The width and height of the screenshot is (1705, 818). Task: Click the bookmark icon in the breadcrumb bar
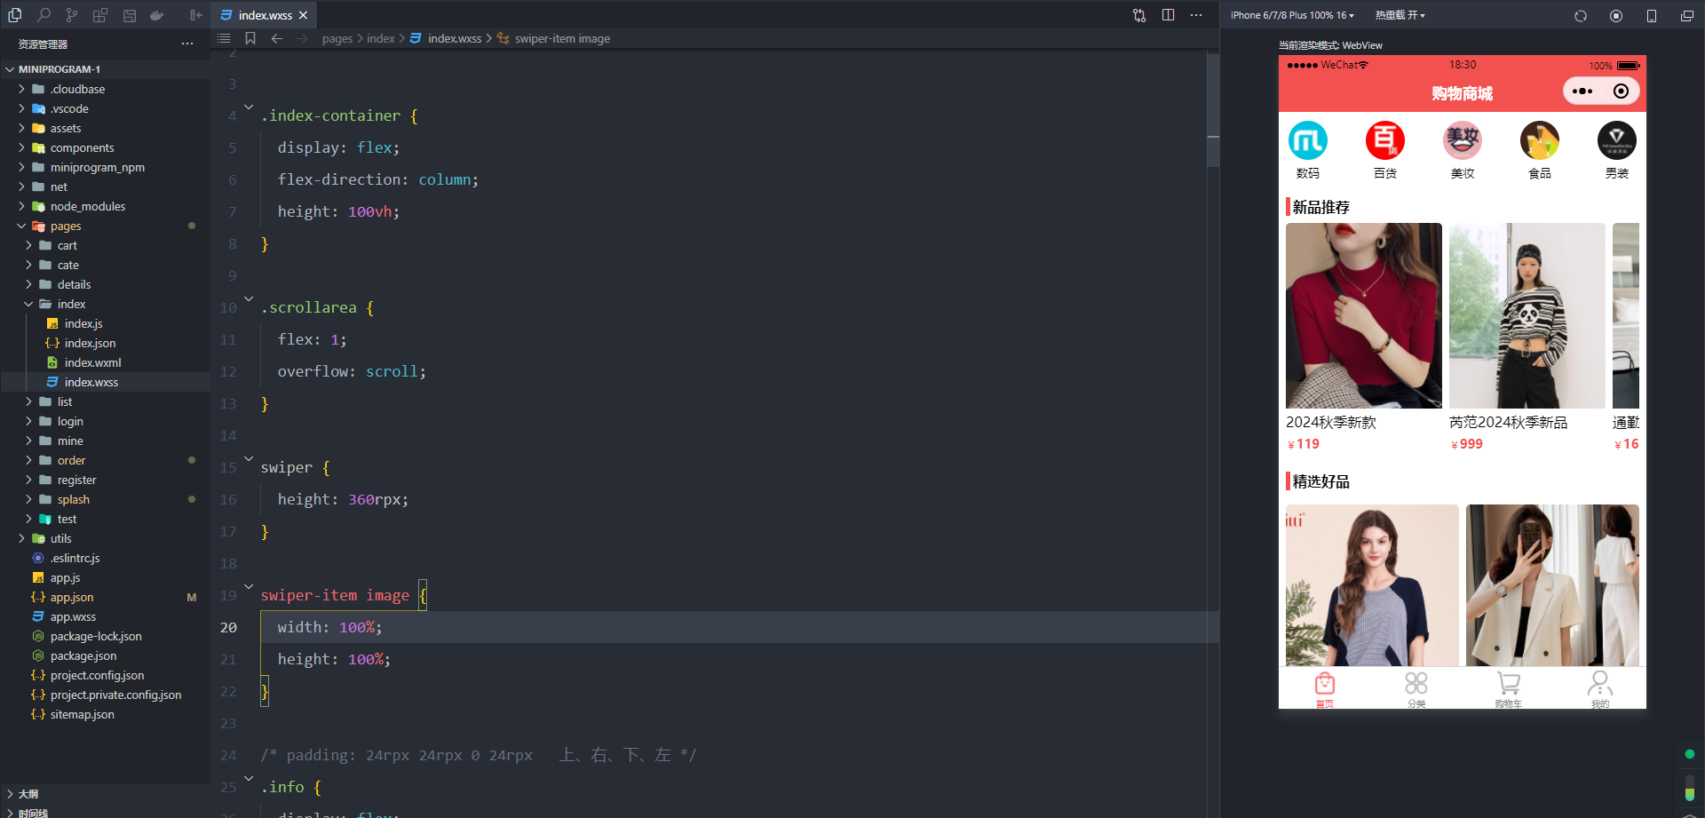[250, 38]
